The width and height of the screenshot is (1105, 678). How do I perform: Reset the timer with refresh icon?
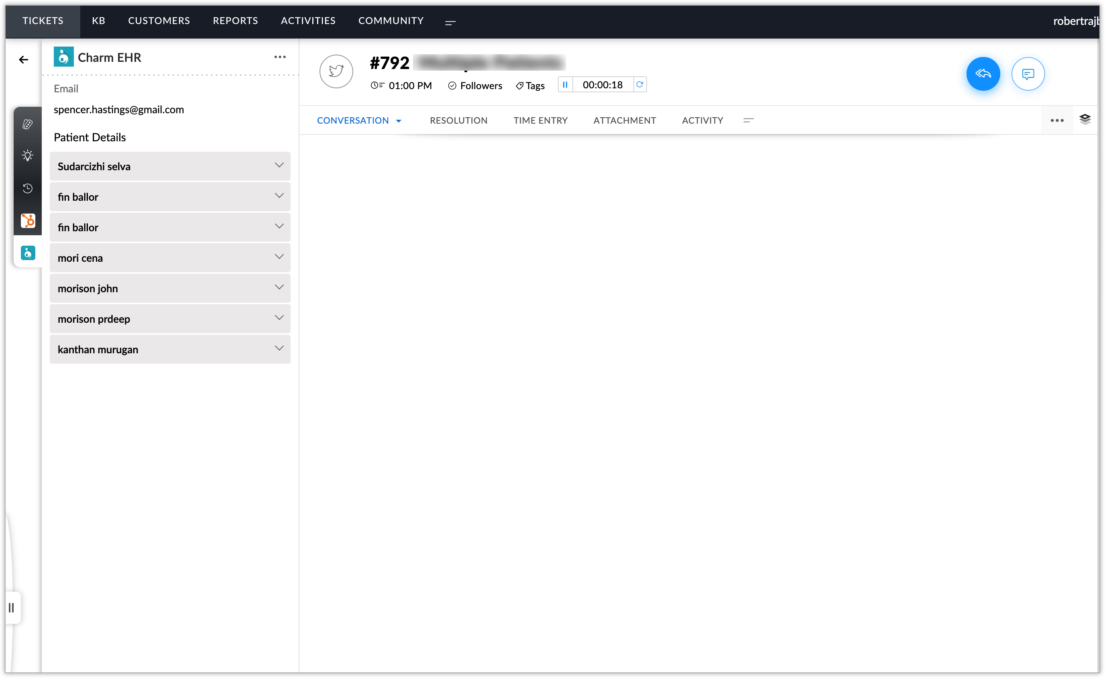point(639,85)
